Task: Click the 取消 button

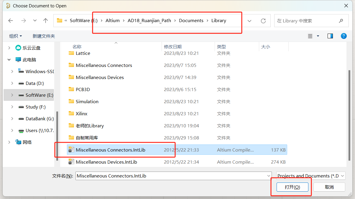Action: [329, 187]
